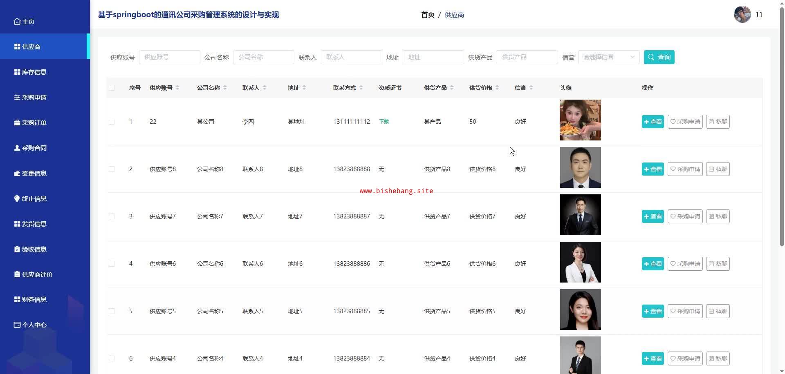
Task: Select 财务信息 in the sidebar
Action: [x=45, y=299]
